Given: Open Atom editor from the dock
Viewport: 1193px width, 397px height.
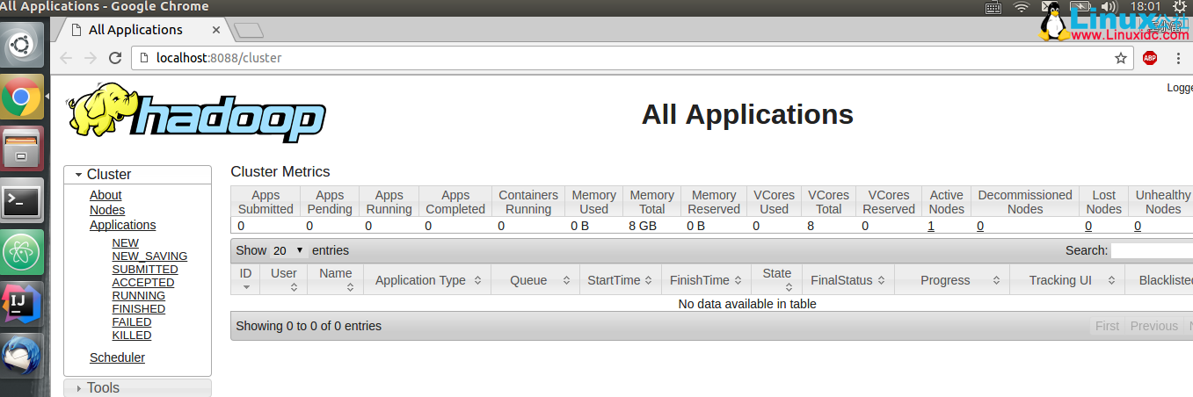Looking at the screenshot, I should click(22, 253).
